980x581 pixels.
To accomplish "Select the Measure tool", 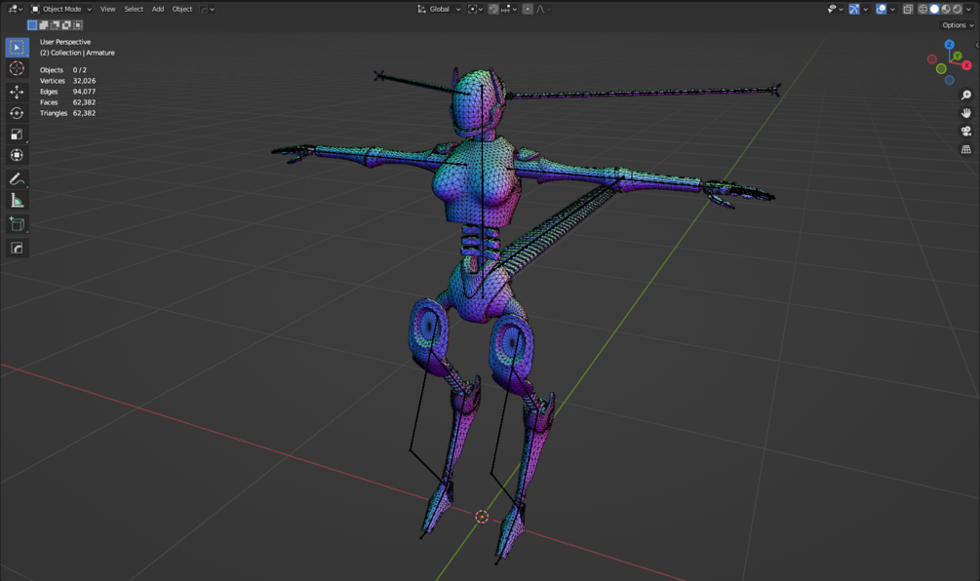I will (17, 201).
